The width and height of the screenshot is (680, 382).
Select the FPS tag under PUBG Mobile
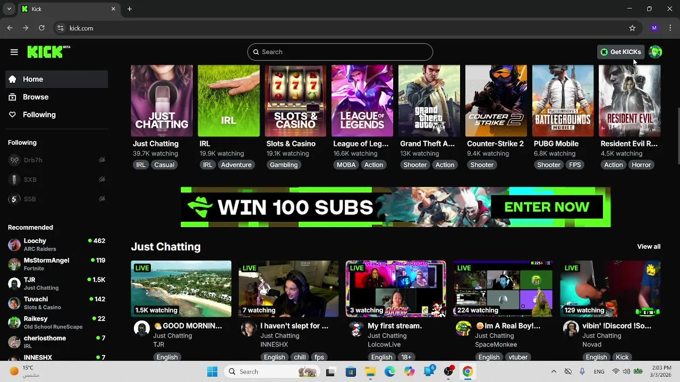click(x=575, y=165)
